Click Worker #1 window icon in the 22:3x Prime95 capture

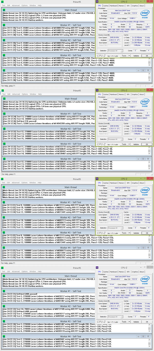click(4, 291)
